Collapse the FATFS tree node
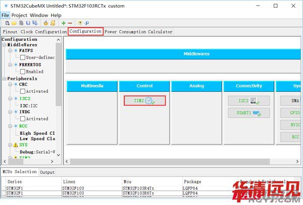This screenshot has height=205, width=303. click(x=10, y=50)
